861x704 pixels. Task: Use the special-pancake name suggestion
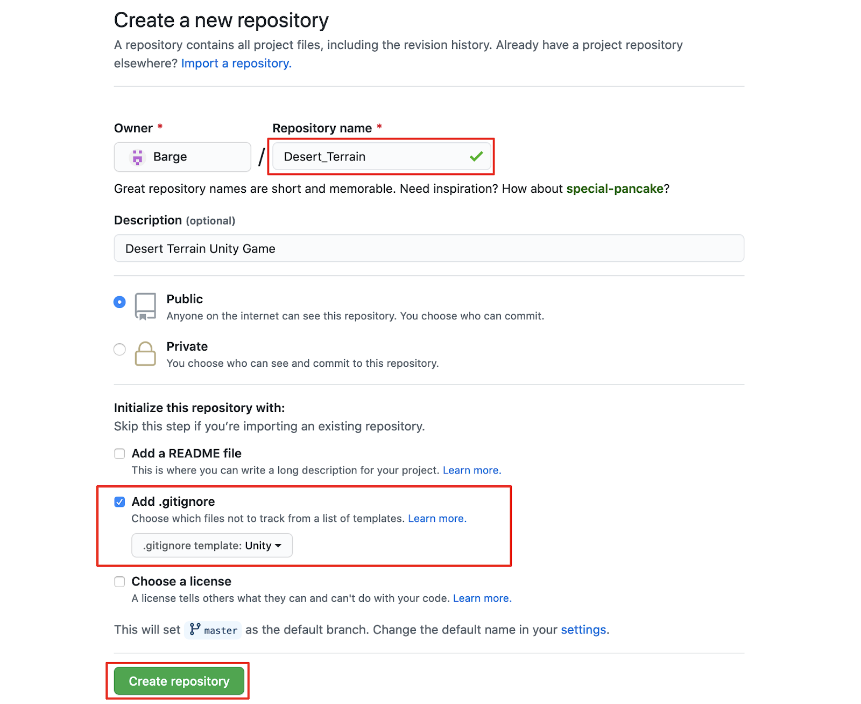point(615,189)
